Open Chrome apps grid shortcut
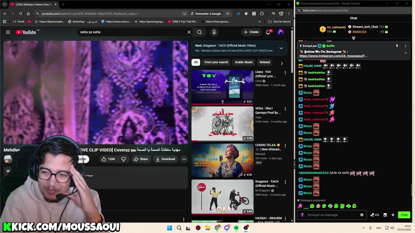The width and height of the screenshot is (415, 233). [x=5, y=22]
